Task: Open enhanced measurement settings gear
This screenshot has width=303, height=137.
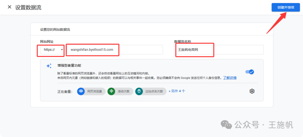Action: coord(252,91)
